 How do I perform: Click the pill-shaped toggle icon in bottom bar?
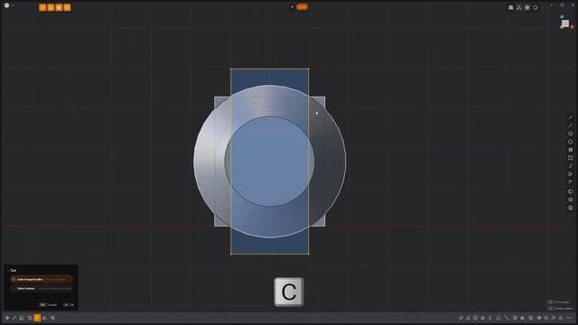[538, 318]
